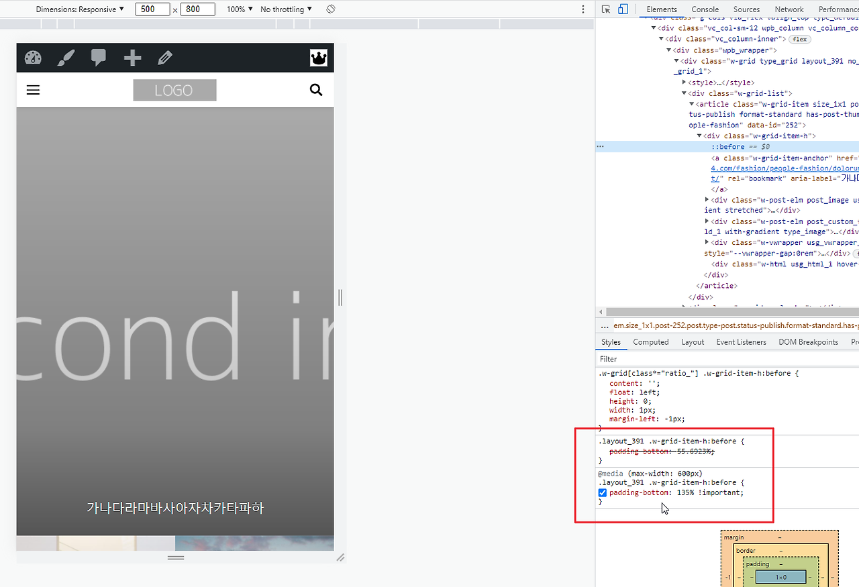Expand the style element node
The height and width of the screenshot is (587, 859).
[x=684, y=83]
